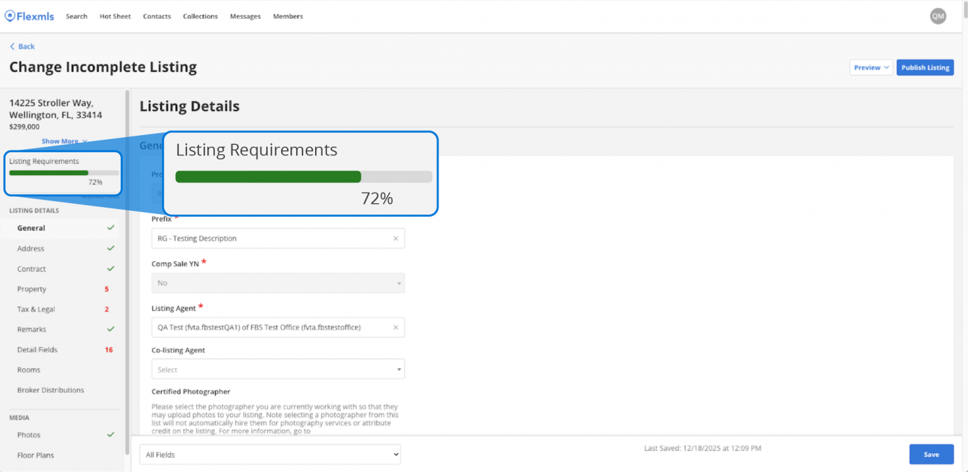The image size is (968, 472).
Task: Click the green checkmark beside Photos
Action: coord(111,434)
